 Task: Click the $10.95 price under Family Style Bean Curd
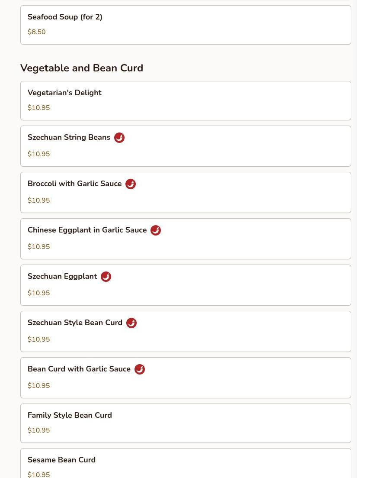tap(38, 430)
